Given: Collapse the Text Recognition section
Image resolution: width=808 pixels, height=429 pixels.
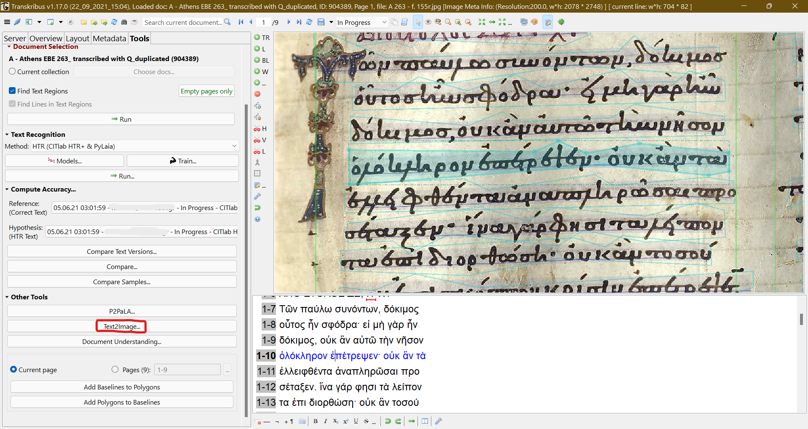Looking at the screenshot, I should click(7, 135).
